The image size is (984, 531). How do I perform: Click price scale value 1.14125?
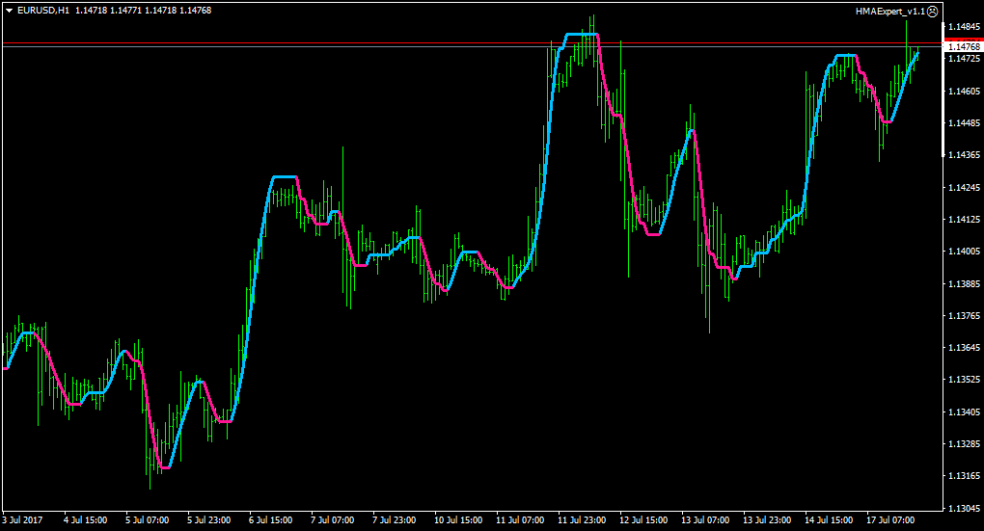pos(964,220)
